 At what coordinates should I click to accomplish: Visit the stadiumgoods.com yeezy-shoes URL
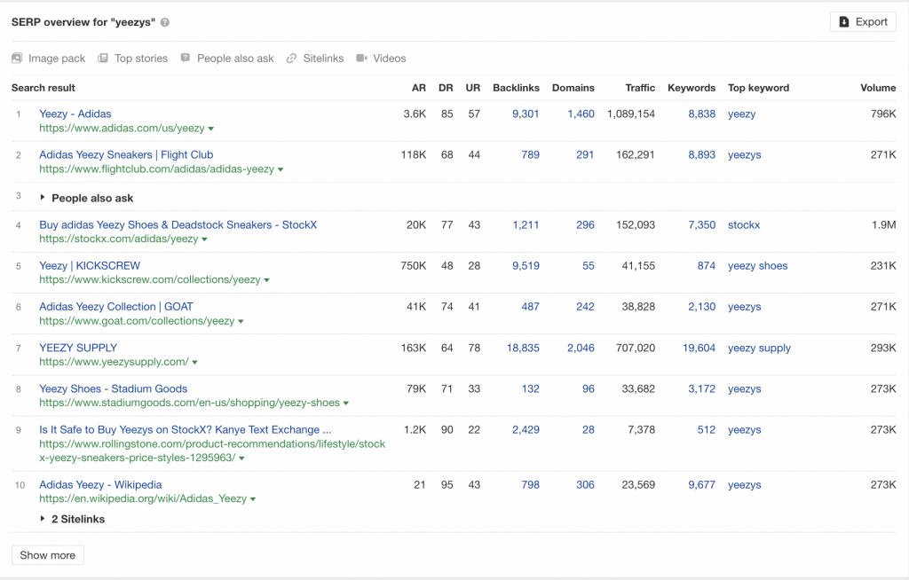pyautogui.click(x=190, y=403)
